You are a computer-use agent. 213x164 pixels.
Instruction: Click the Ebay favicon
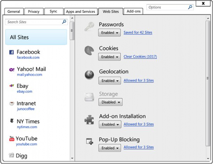click(12, 86)
